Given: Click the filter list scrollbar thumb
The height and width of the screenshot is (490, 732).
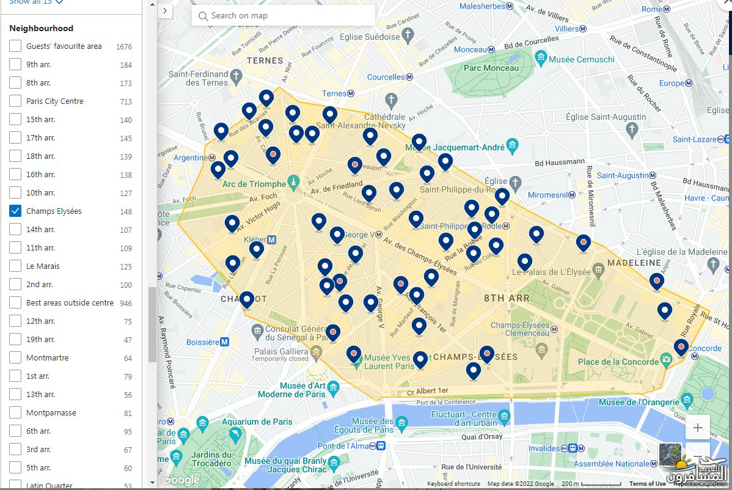Looking at the screenshot, I should pyautogui.click(x=152, y=324).
